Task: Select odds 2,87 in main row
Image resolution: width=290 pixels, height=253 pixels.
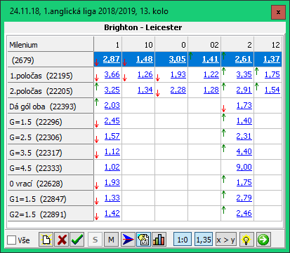Action: [112, 59]
